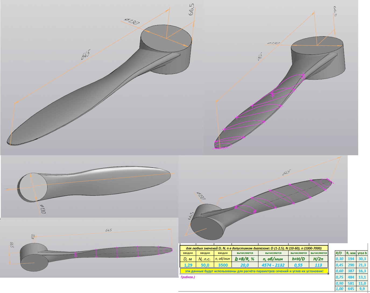Click the ø130 label in the top-down blade view
This screenshot has width=370, height=293.
tap(43, 209)
